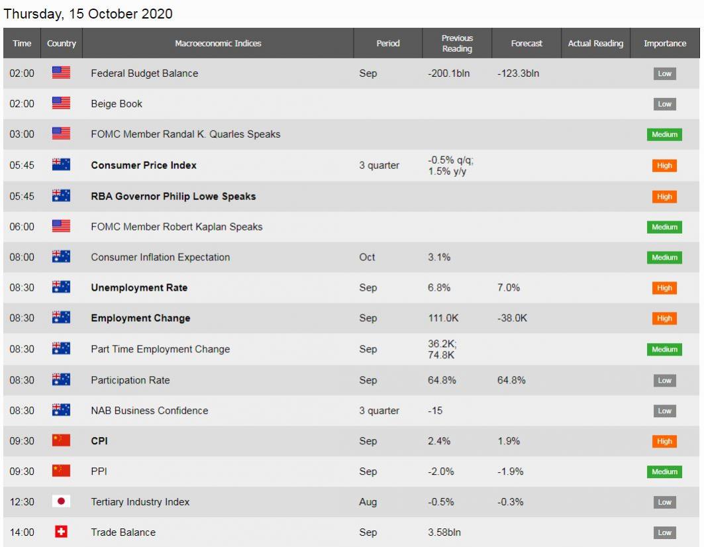704x547 pixels.
Task: Select the Actual Reading column header
Action: tap(596, 43)
